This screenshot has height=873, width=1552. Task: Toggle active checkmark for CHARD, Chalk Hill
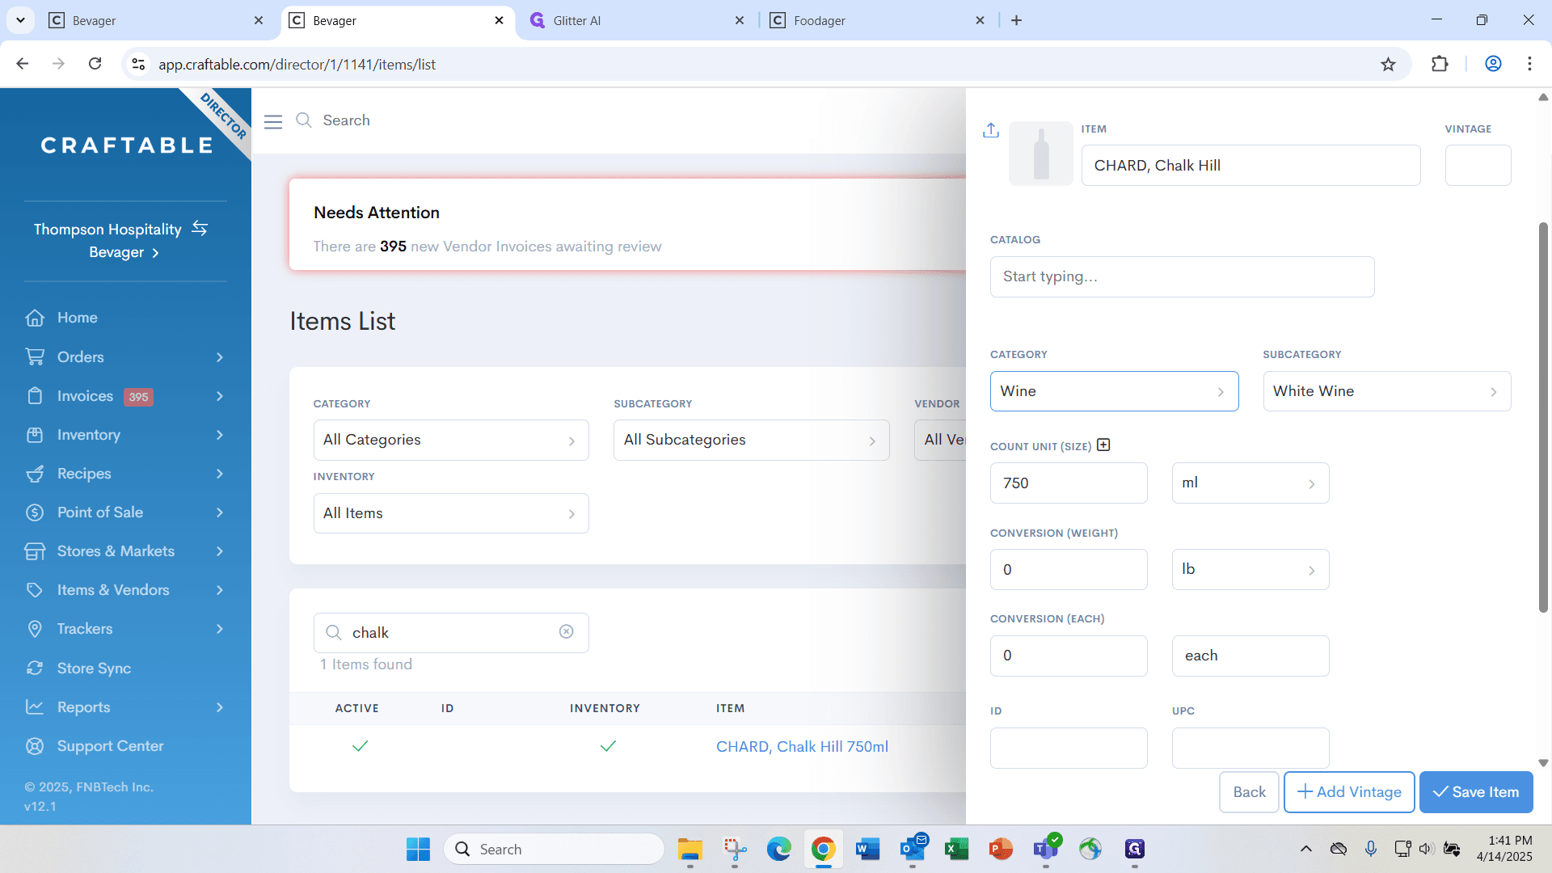[x=360, y=746]
